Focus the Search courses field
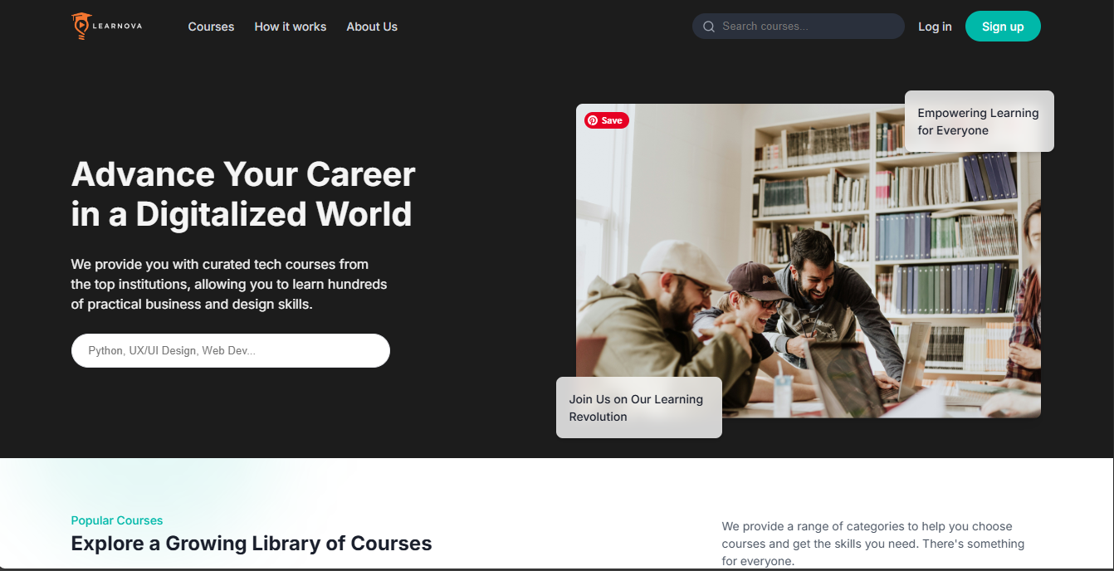 pos(805,27)
